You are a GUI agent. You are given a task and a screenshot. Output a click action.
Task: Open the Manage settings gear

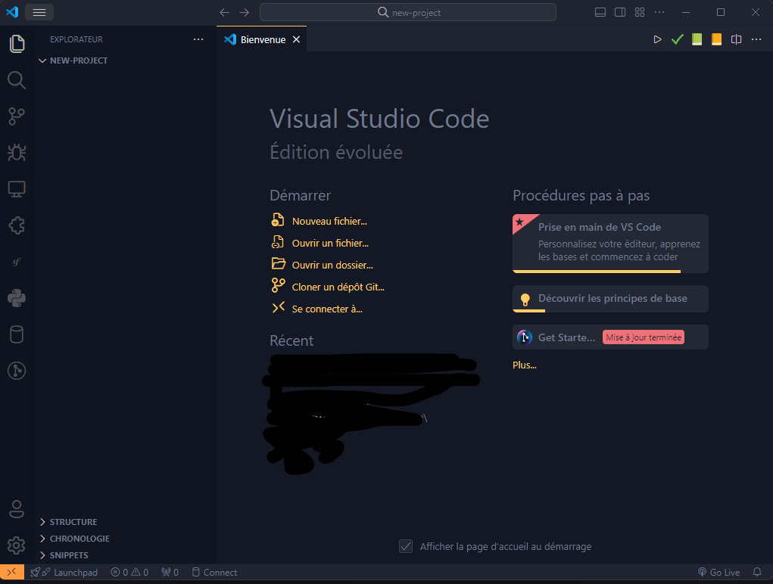[x=17, y=545]
